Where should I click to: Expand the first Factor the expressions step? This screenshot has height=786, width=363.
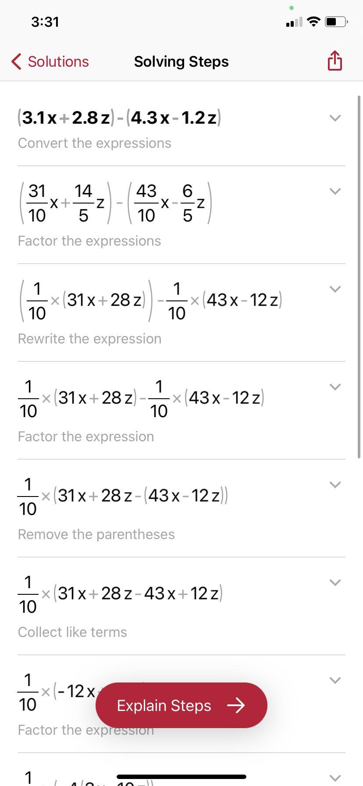tap(335, 191)
